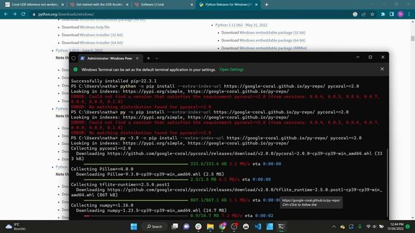Viewport: 415px width, 233px height.
Task: Click 'Open Settings' in terminal banner
Action: 231,69
